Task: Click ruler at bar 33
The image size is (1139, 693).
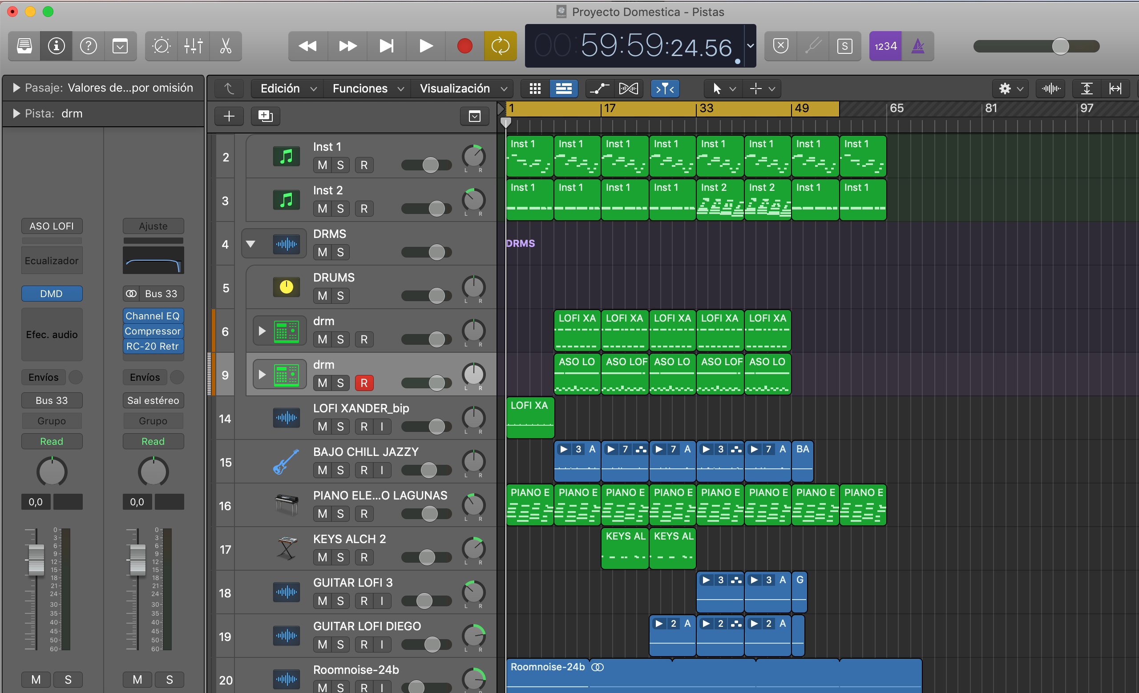Action: pos(707,109)
